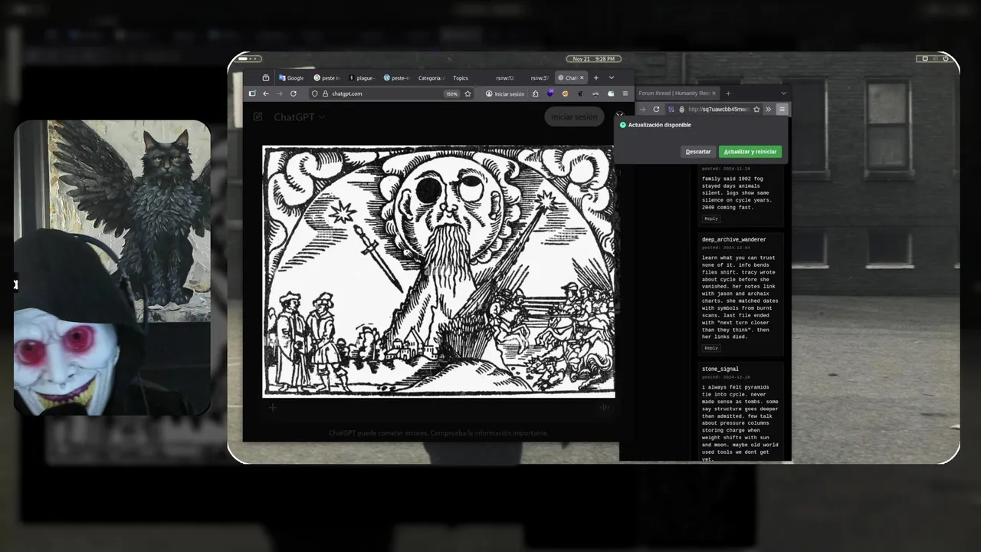Viewport: 981px width, 552px height.
Task: Open the Activities pill at top left
Action: tap(250, 59)
